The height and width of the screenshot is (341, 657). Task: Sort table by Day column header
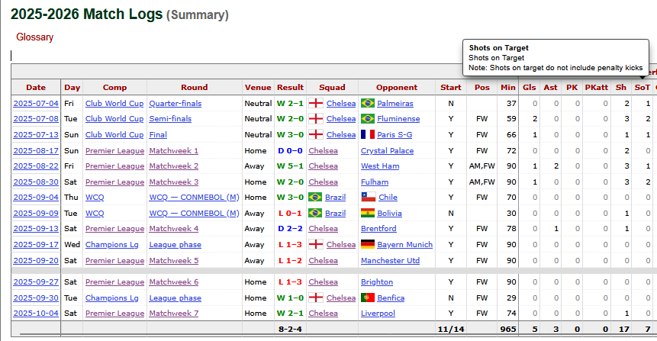tap(72, 87)
